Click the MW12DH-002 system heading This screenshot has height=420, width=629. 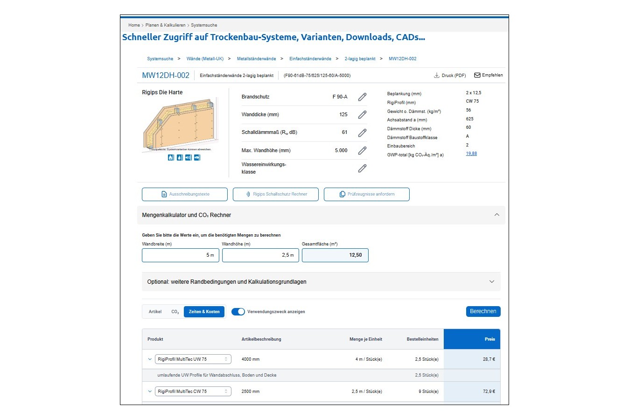tap(166, 76)
